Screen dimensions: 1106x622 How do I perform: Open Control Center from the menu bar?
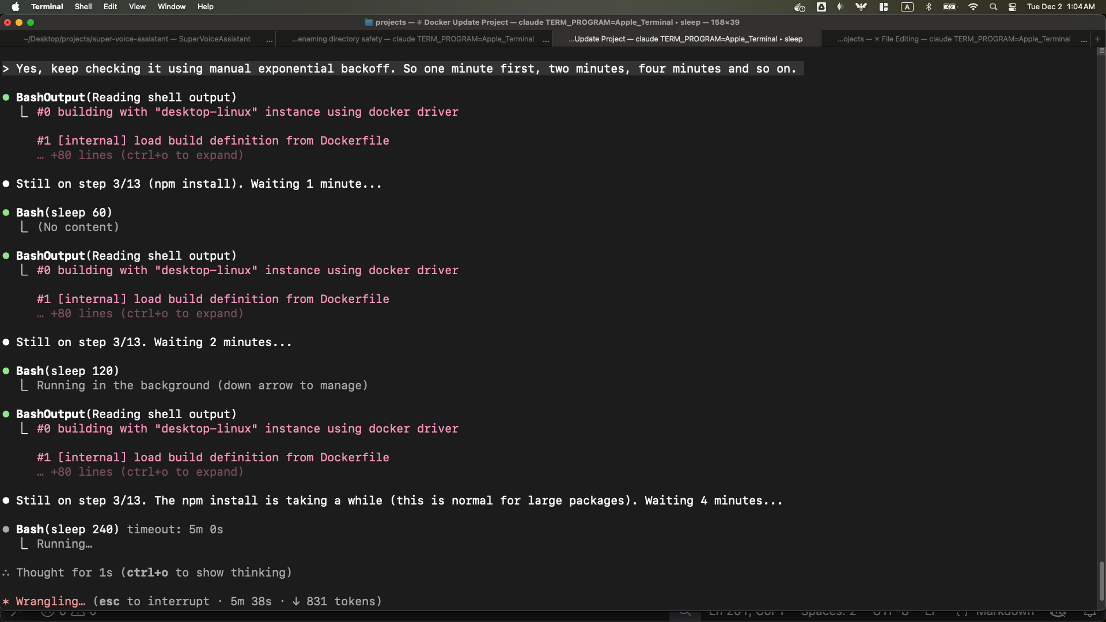point(1012,7)
